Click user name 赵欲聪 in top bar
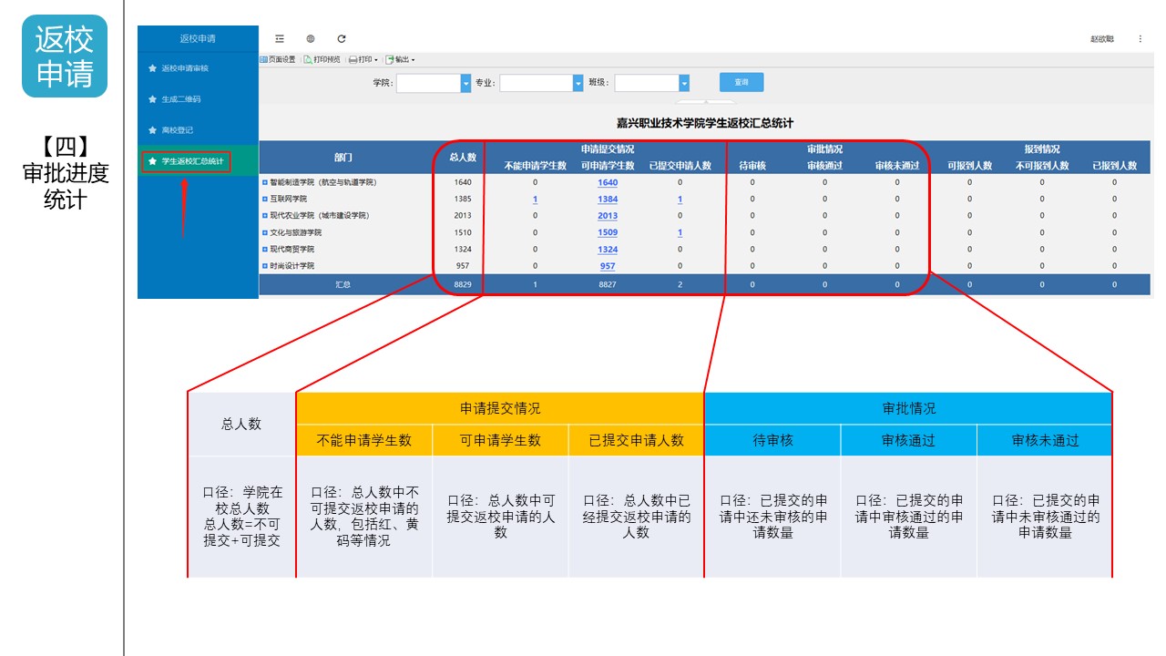This screenshot has width=1166, height=656. pyautogui.click(x=1101, y=39)
